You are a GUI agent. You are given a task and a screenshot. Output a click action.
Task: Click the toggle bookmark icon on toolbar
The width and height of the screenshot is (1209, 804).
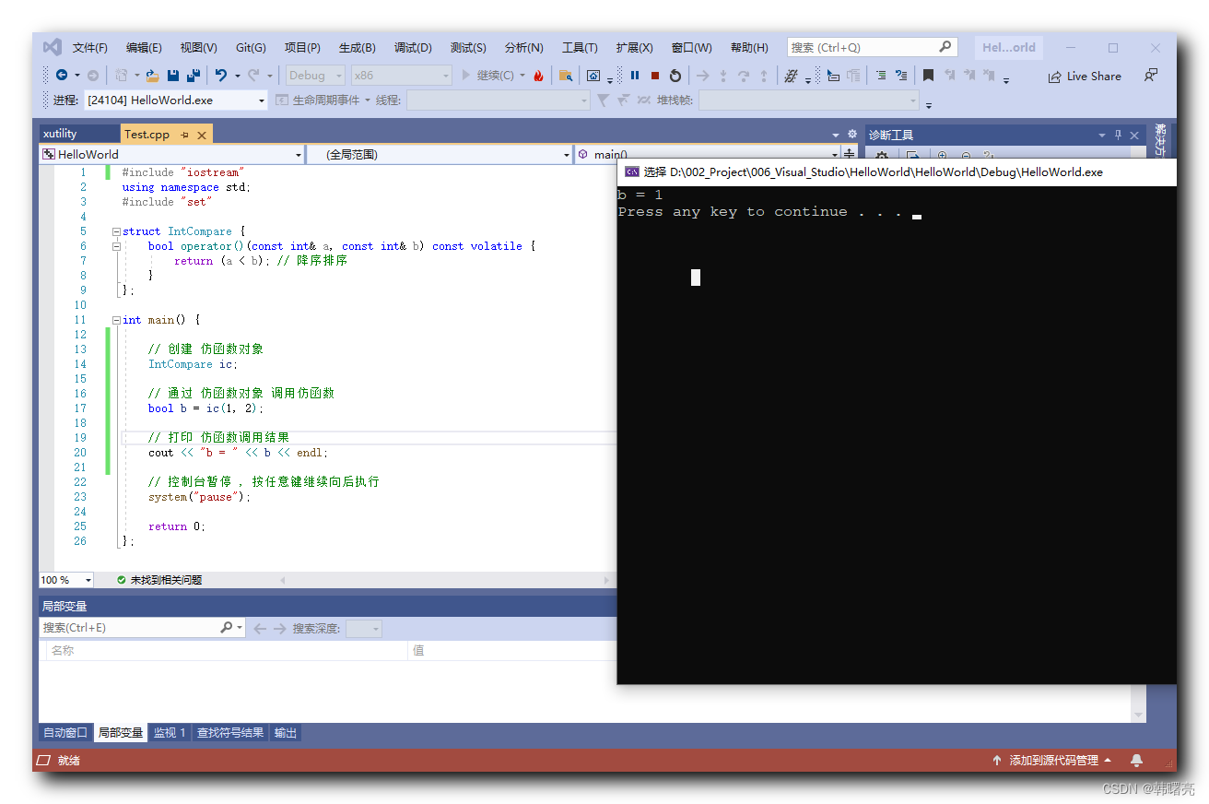pyautogui.click(x=928, y=76)
